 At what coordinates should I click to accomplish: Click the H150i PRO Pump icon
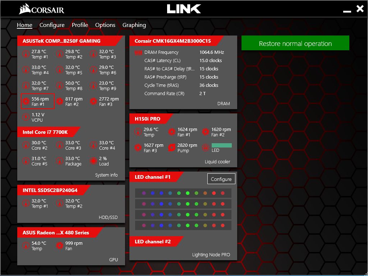pos(172,148)
